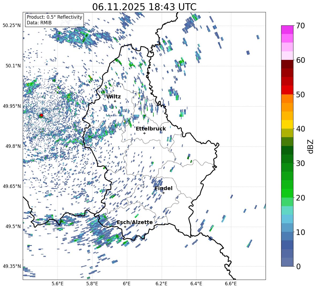The image size is (317, 289).
Task: Click the 49.35°N latitude label
Action: [x=12, y=266]
